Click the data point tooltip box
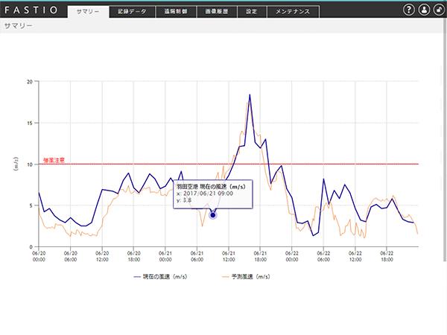 [213, 194]
